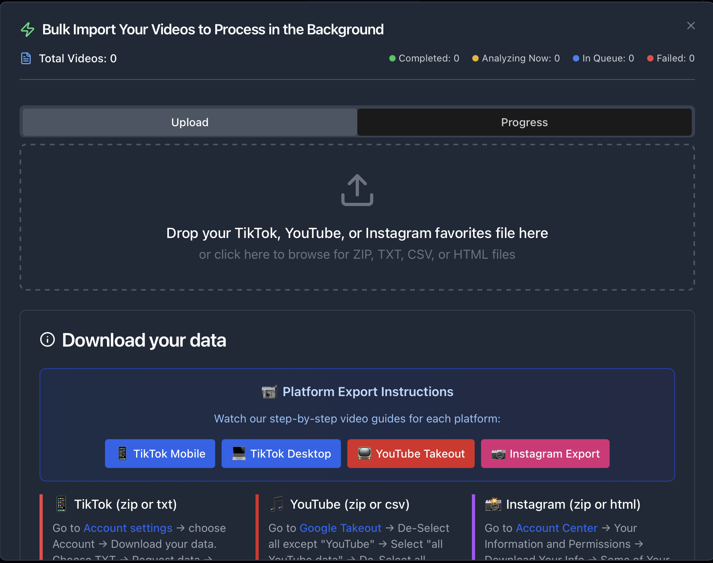Open the TikTok Mobile video guide
Viewport: 713px width, 563px height.
click(x=160, y=454)
